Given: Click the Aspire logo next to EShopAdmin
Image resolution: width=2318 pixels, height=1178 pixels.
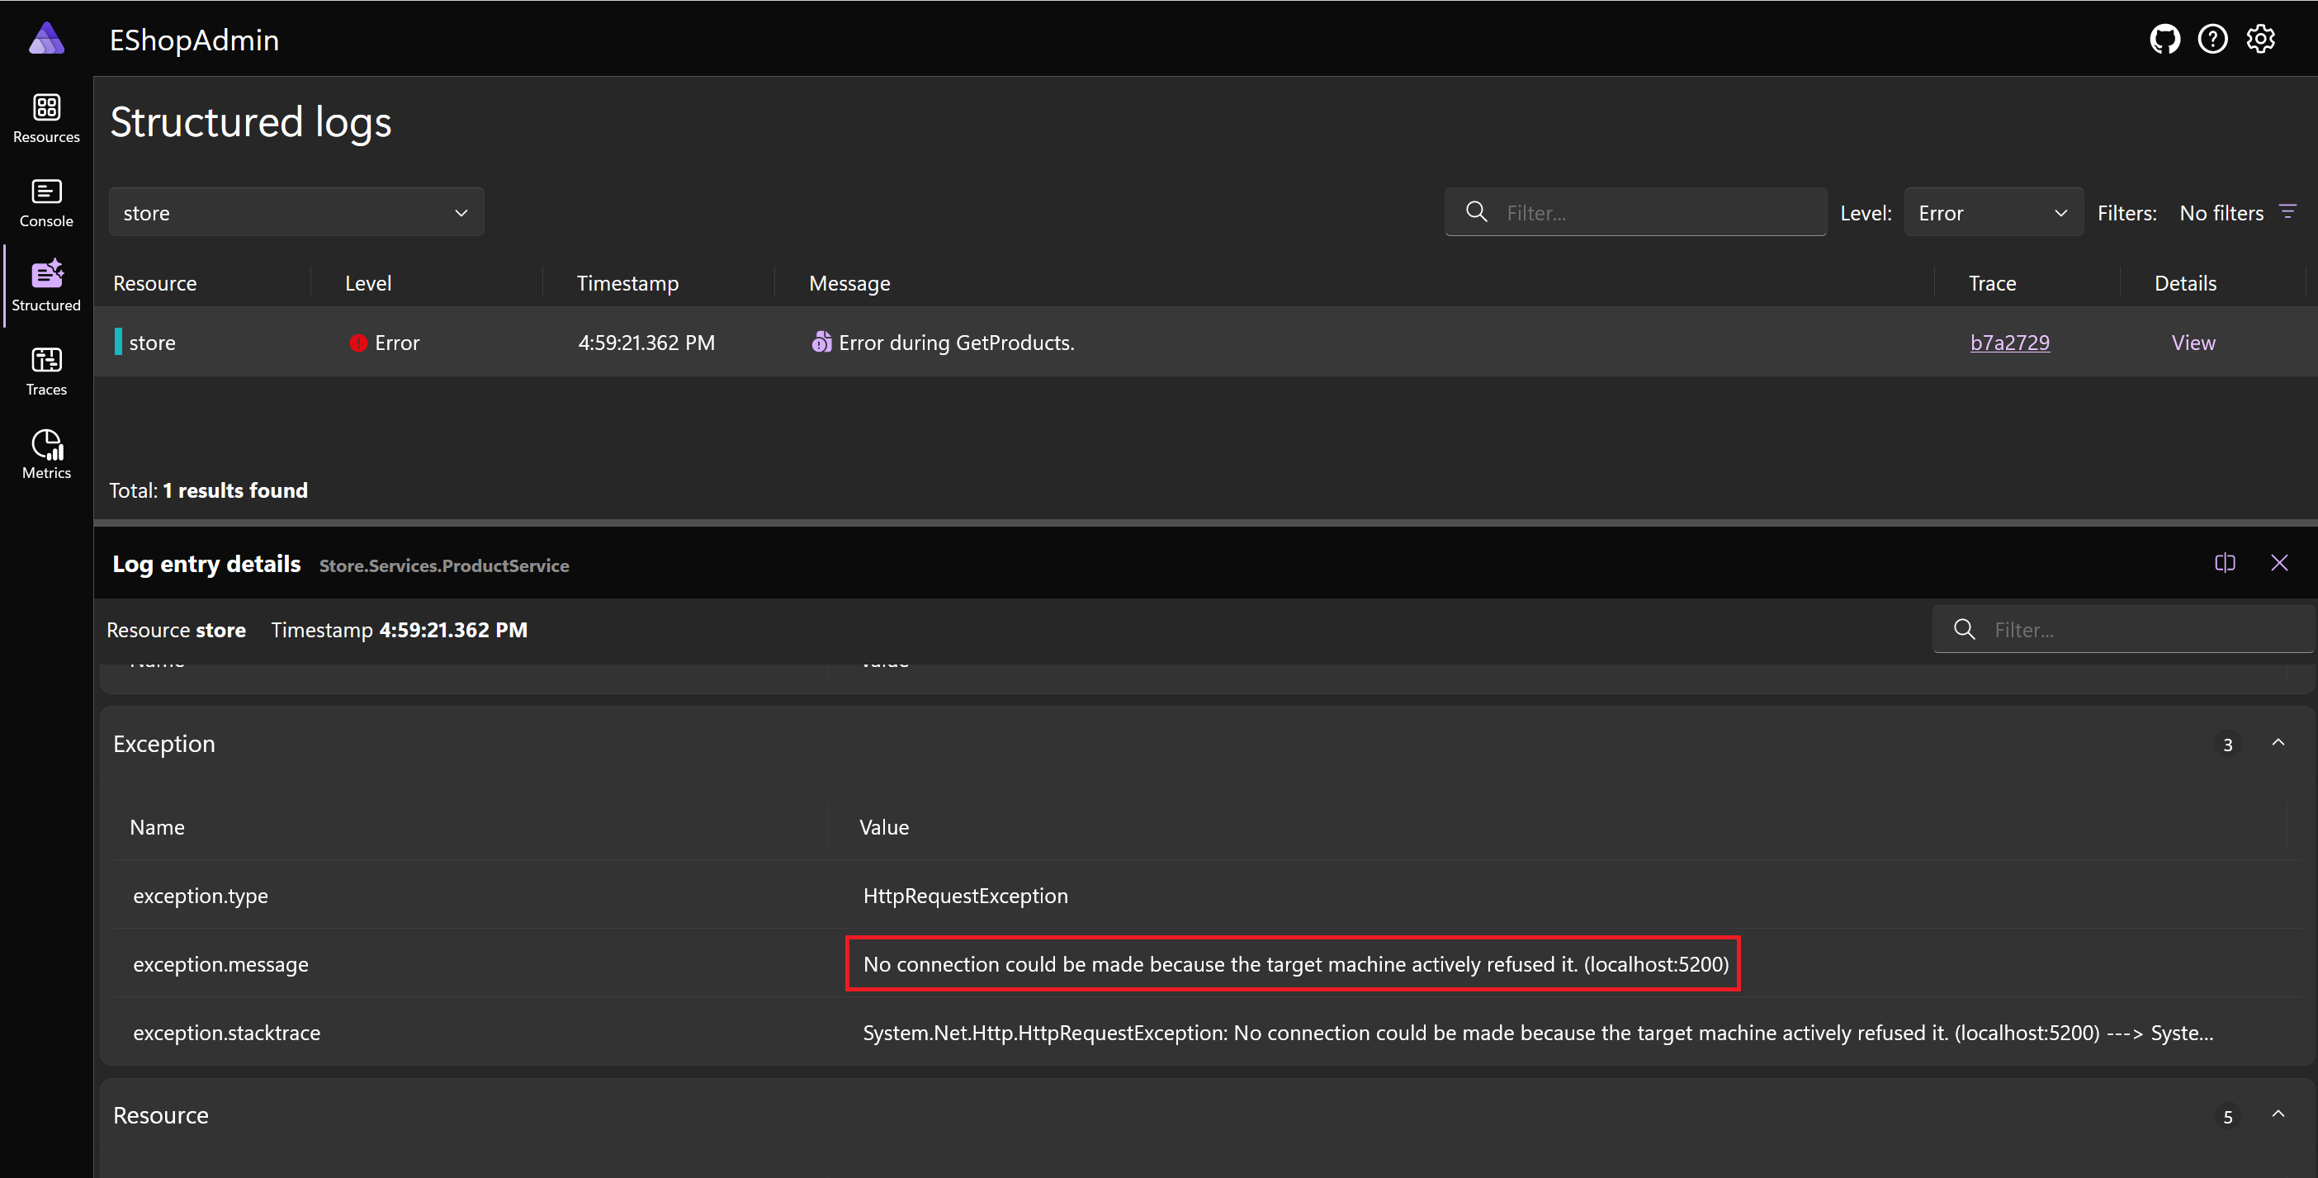Looking at the screenshot, I should click(46, 39).
